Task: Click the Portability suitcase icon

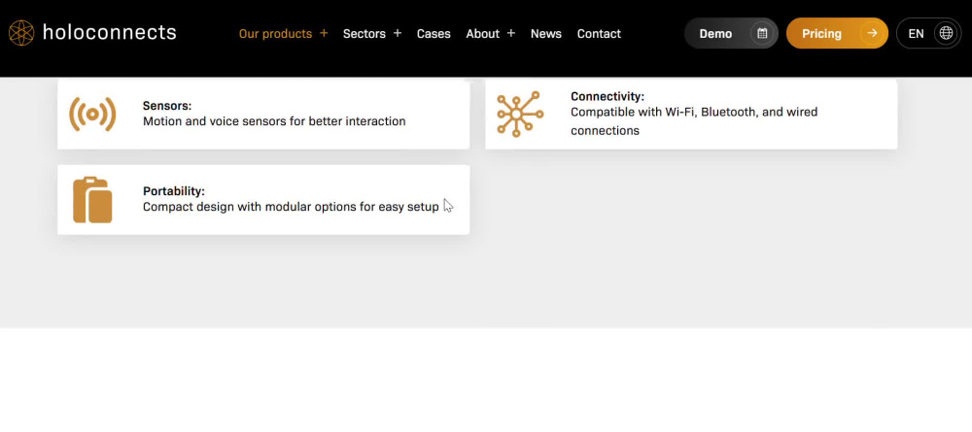Action: 92,200
